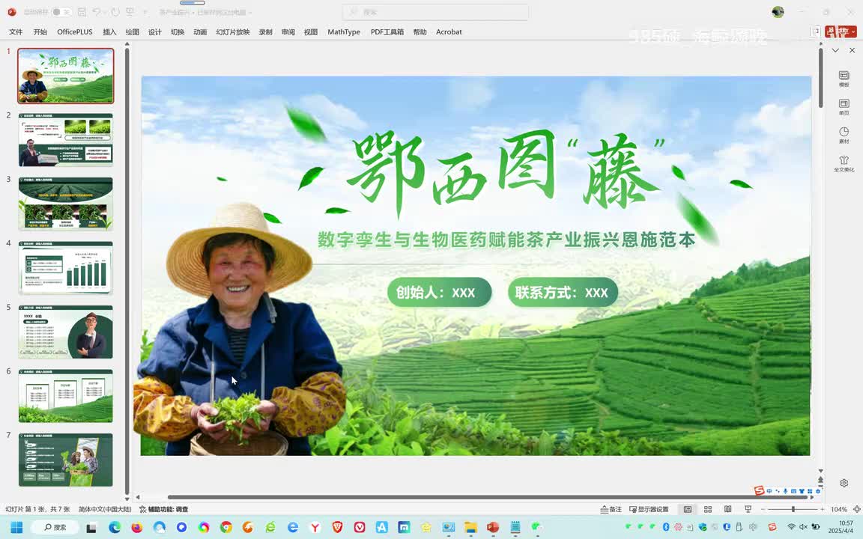863x539 pixels.
Task: Select the subtitle text 数字孪生与生物医药赋能茶产业振兴恩施范本
Action: (506, 240)
